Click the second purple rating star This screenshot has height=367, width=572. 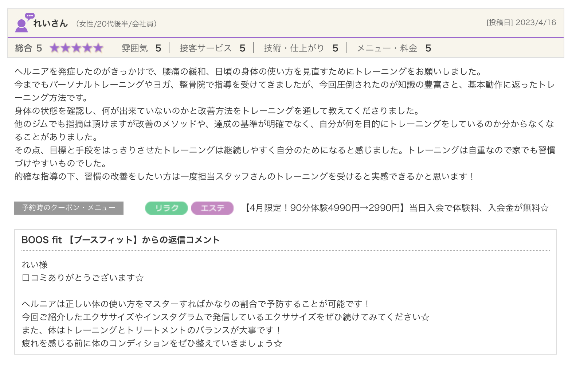pyautogui.click(x=66, y=48)
